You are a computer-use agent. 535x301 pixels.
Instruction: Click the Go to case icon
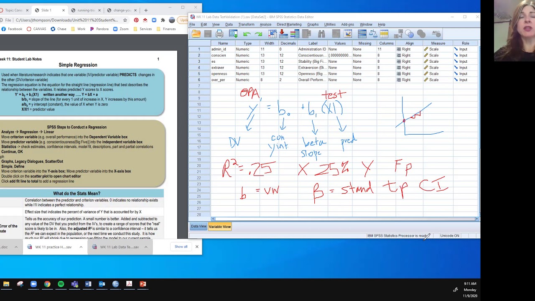click(273, 34)
